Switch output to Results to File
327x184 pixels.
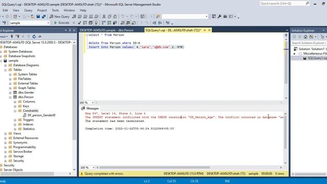[x=134, y=22]
